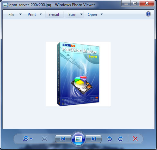Screen dimensions: 157x150
Task: Maximize the Photo Viewer window
Action: (x=135, y=3)
